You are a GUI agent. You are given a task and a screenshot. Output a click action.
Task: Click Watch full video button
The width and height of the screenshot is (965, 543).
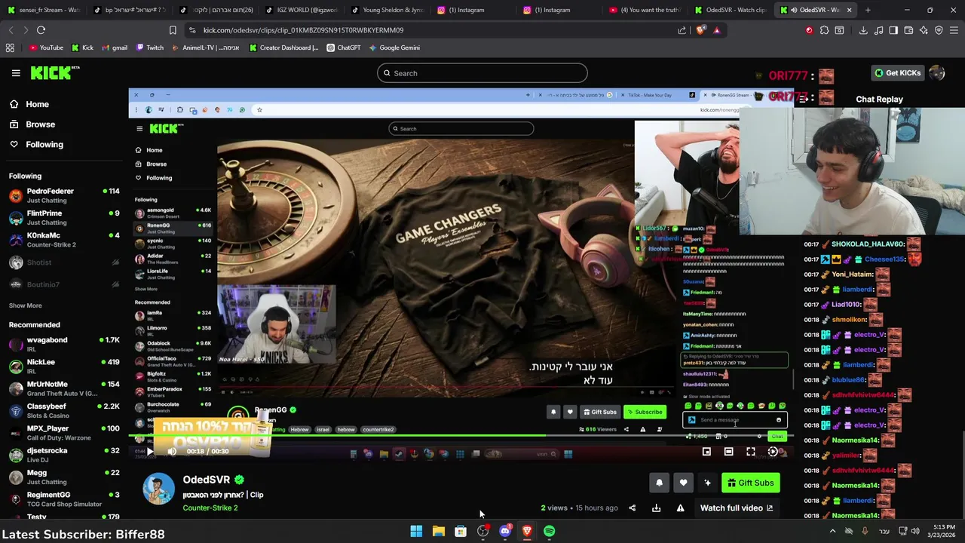(x=737, y=508)
